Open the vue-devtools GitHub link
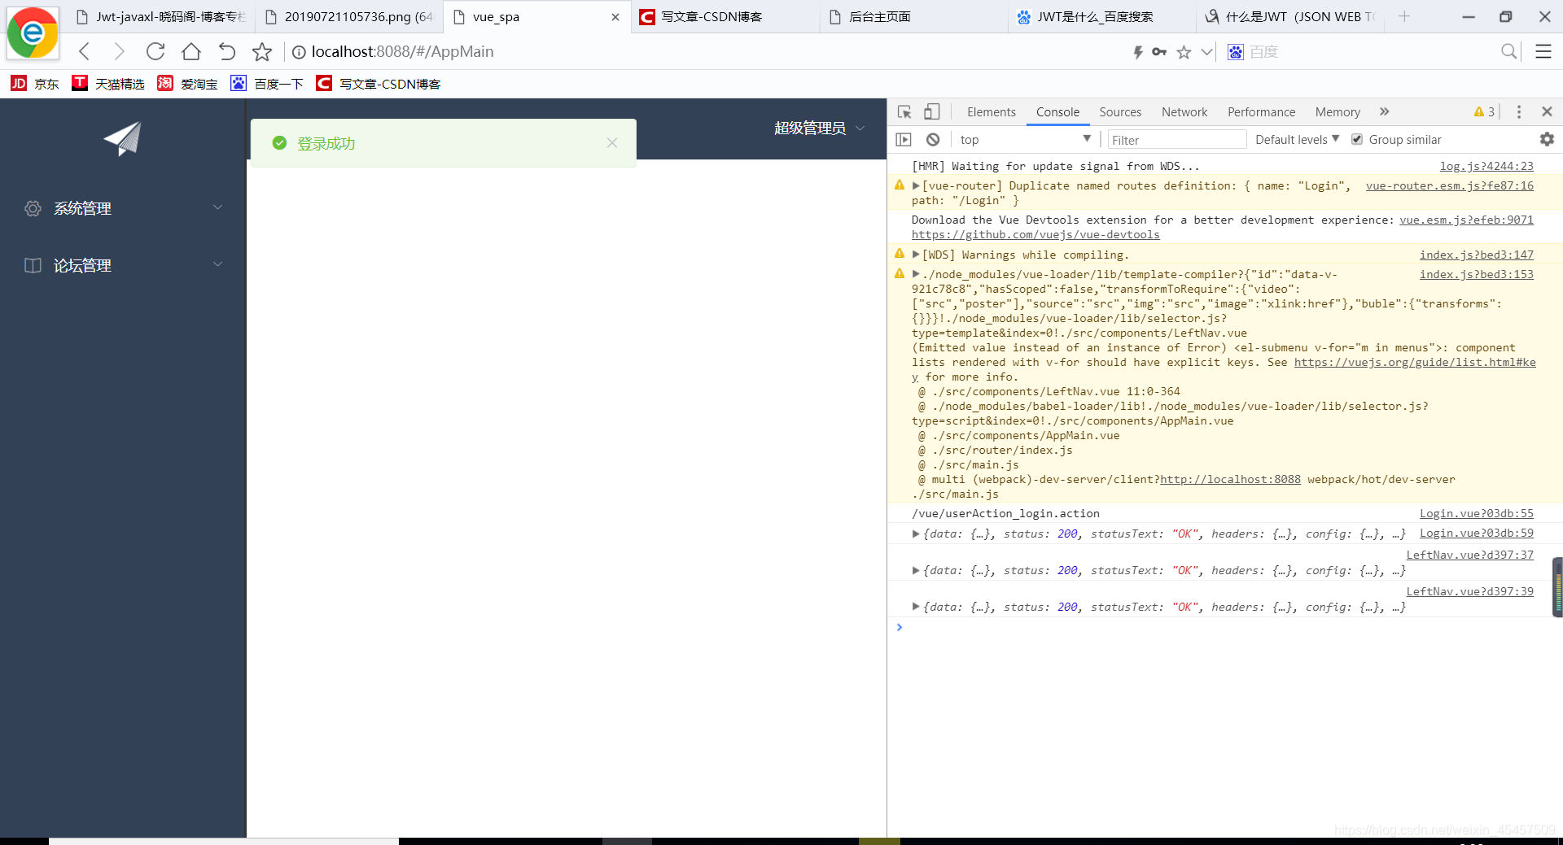This screenshot has height=845, width=1563. pos(1035,235)
